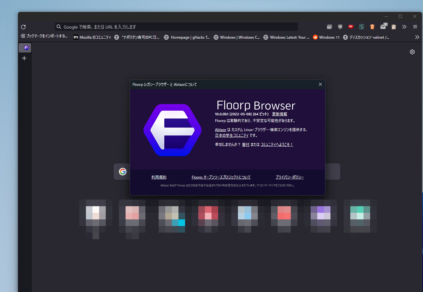Click the orange trash can extension icon
Viewport: 423px width, 292px height.
372,27
